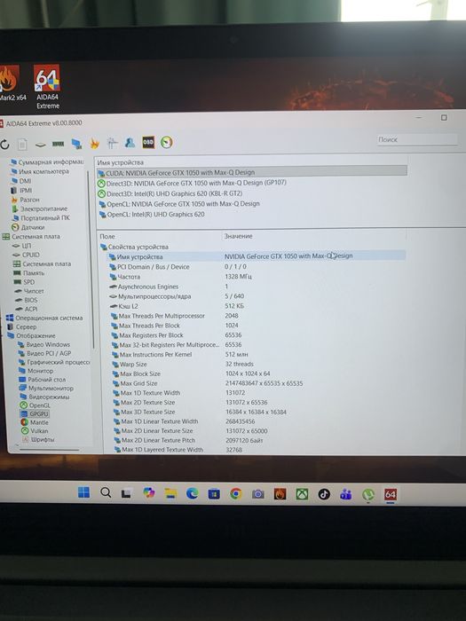This screenshot has width=466, height=621.
Task: Open the Разгон tree item
Action: point(26,200)
